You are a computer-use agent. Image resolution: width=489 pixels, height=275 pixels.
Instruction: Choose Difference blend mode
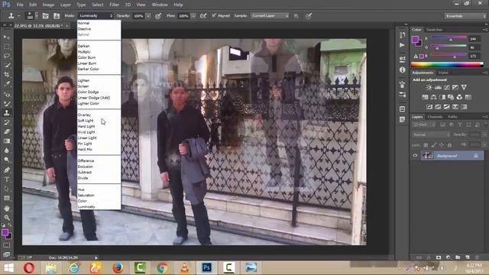click(x=86, y=160)
